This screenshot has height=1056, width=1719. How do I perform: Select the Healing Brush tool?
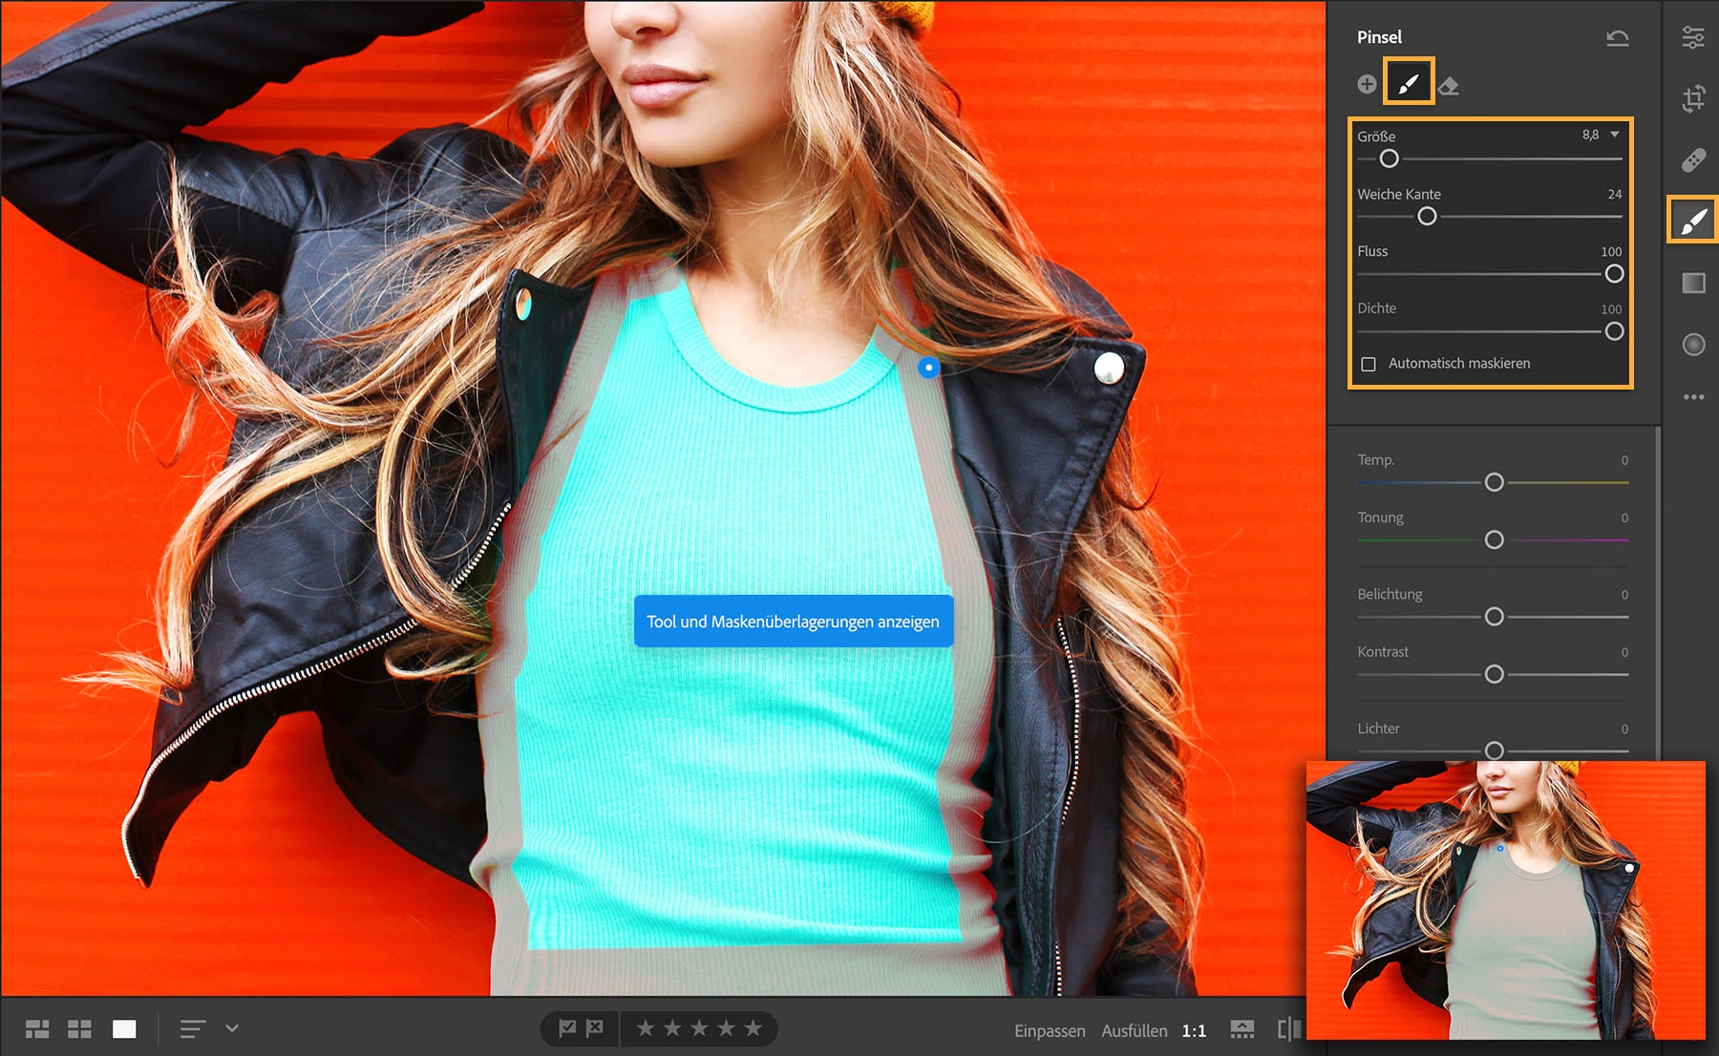click(x=1693, y=160)
